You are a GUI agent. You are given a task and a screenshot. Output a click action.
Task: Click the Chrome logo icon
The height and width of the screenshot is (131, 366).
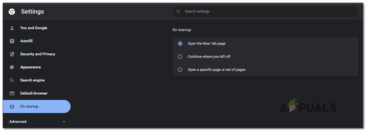(12, 12)
